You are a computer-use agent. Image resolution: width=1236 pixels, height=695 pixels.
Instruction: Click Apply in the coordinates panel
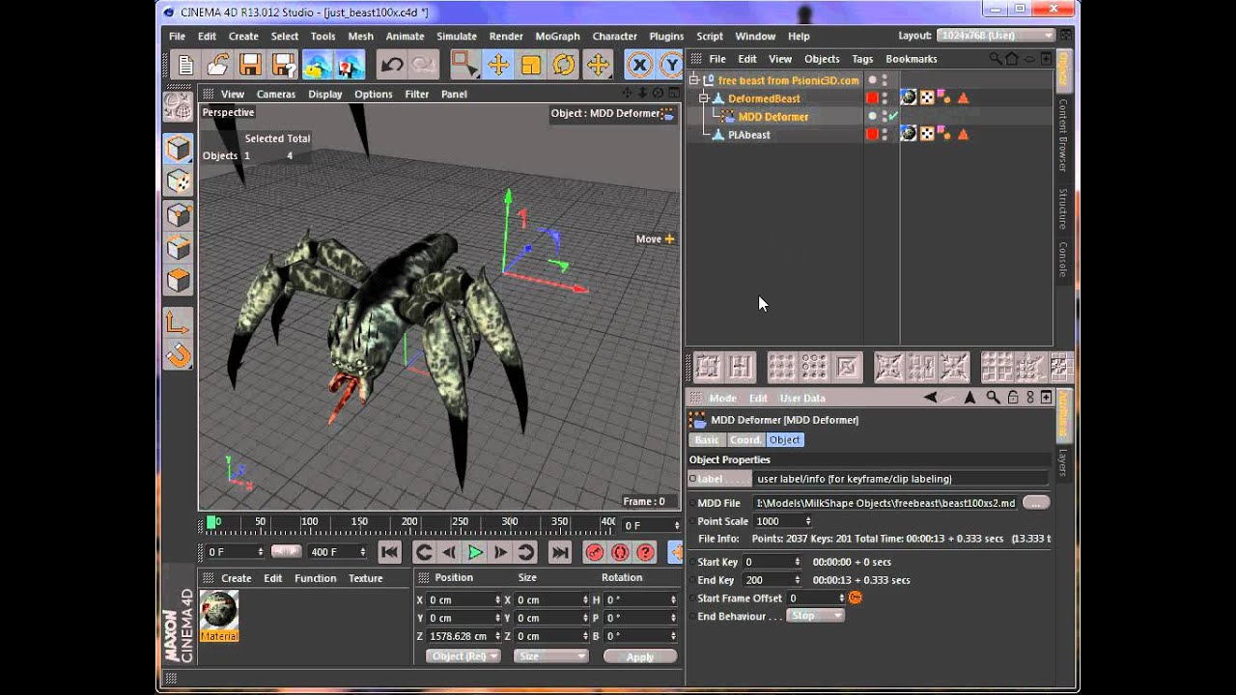point(640,656)
